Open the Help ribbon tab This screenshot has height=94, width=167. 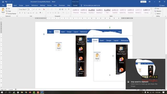69,5
